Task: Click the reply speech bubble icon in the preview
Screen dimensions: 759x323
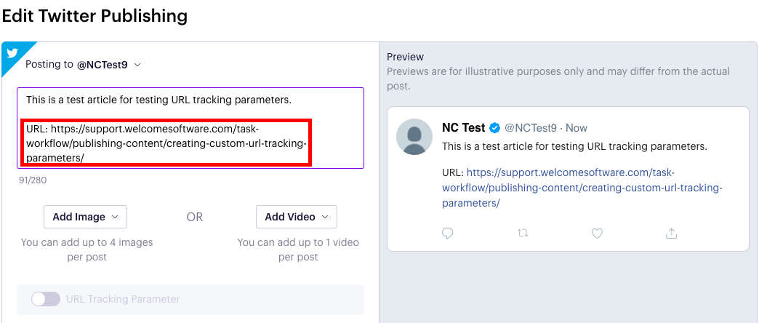Action: click(448, 234)
